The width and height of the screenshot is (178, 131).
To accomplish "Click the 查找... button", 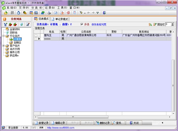I will [x=119, y=123].
